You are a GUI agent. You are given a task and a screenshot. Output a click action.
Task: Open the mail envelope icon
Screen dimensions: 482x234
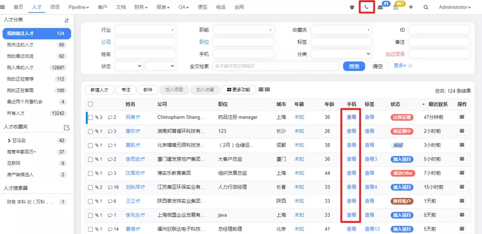[x=380, y=8]
